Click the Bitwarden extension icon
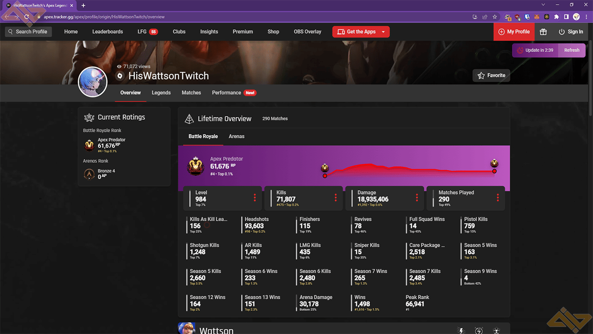The image size is (593, 334). 527,17
